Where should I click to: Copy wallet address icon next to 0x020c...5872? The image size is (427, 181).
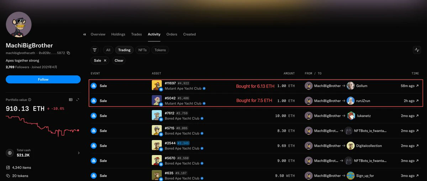68,53
